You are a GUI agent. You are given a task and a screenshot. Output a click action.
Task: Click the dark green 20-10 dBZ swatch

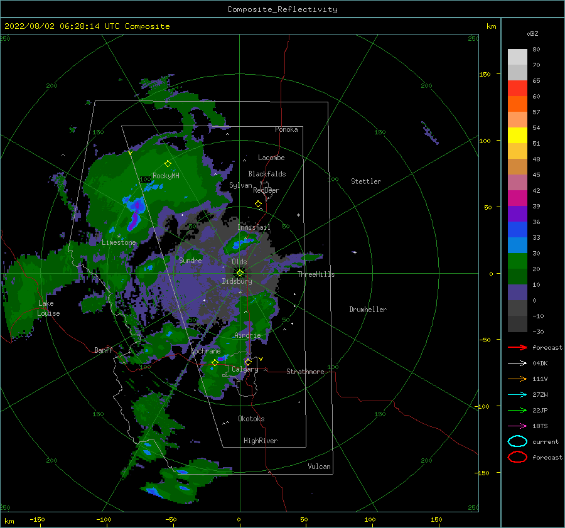point(517,277)
